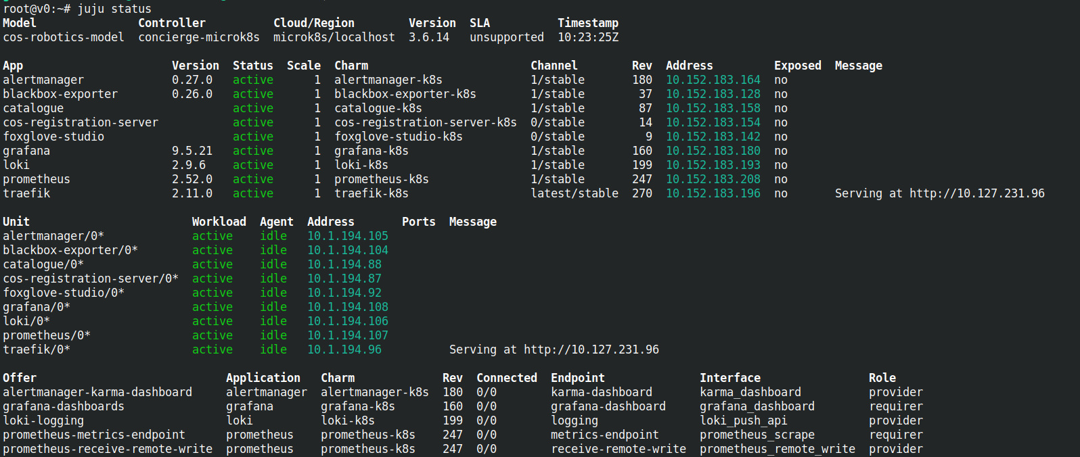Click the juju status command at prompt
The width and height of the screenshot is (1080, 457).
[114, 9]
